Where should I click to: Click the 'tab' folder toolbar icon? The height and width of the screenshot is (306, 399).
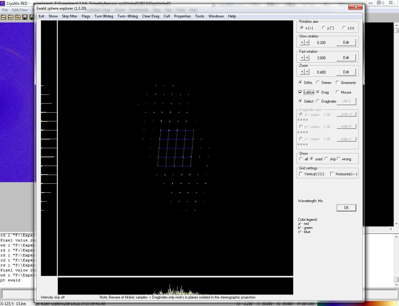[18, 17]
